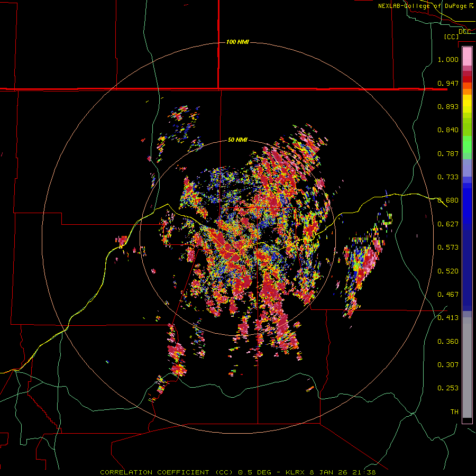Image resolution: width=476 pixels, height=476 pixels.
Task: Pick the light periwinkle segment of the color scale
Action: tap(467, 168)
